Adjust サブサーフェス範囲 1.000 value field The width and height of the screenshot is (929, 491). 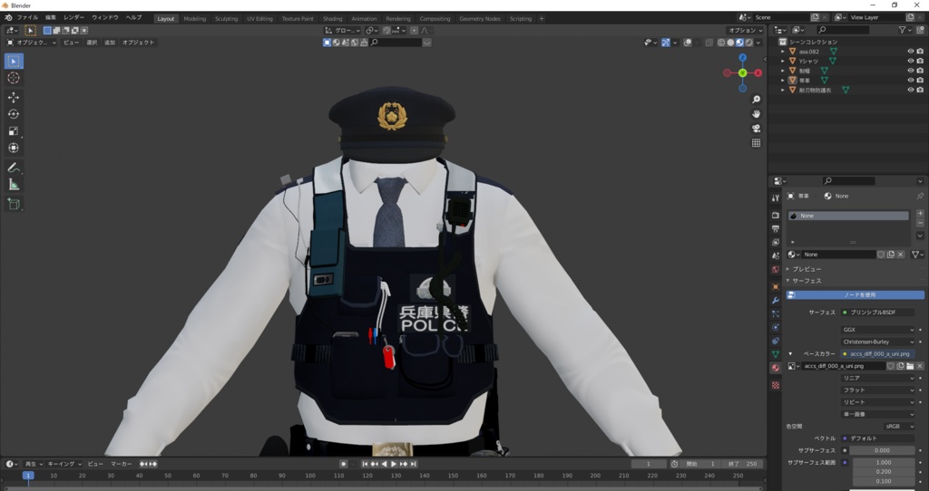[x=884, y=463]
